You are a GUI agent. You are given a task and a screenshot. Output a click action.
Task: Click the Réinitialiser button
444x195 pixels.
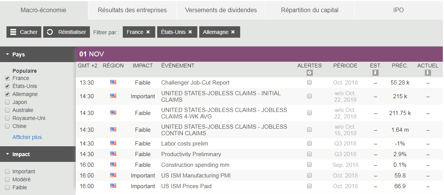point(67,32)
